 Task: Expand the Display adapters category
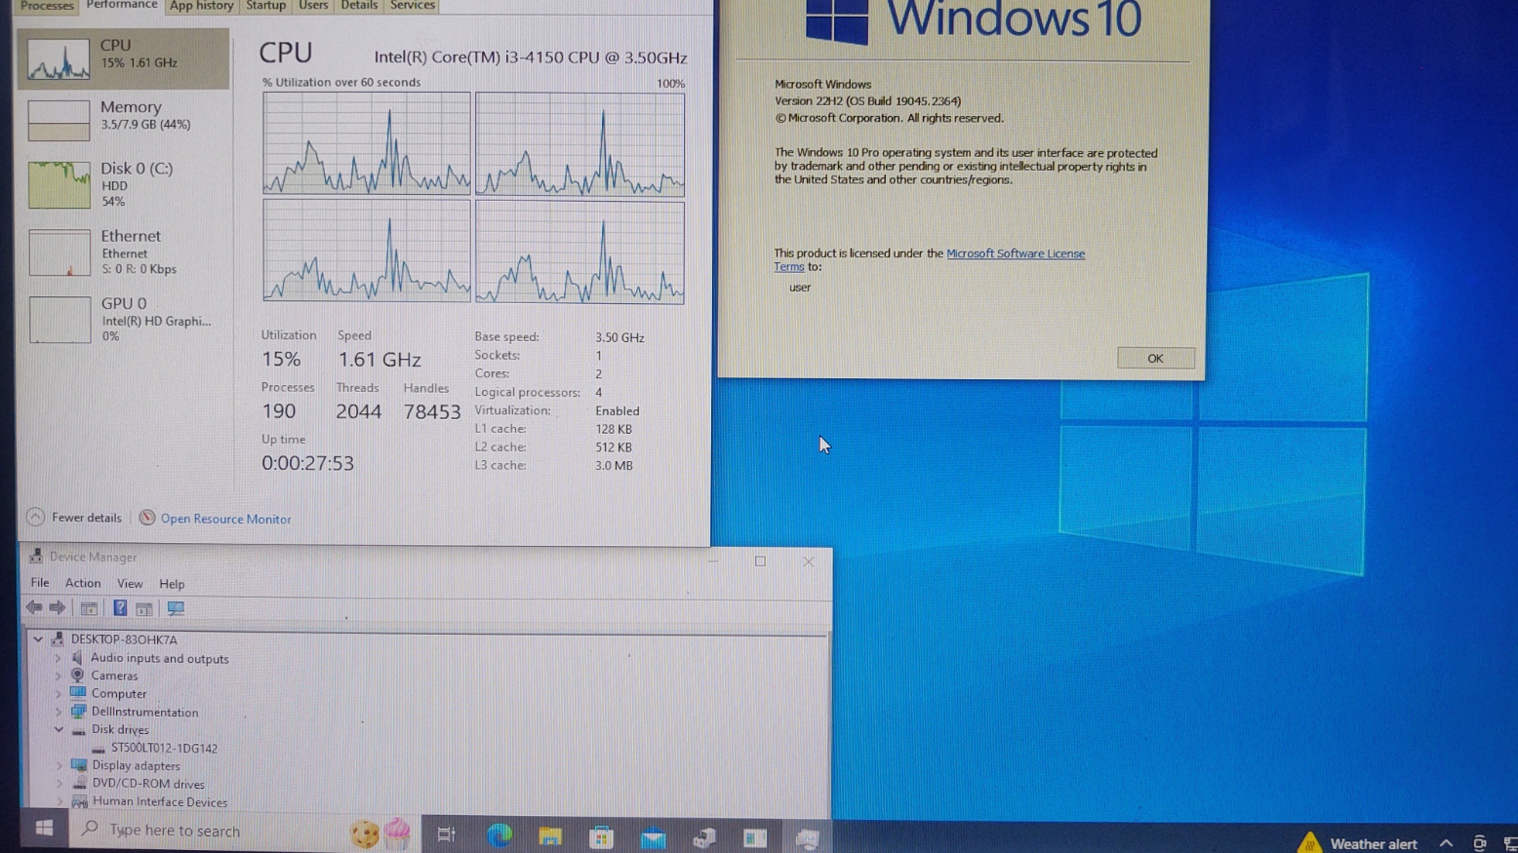[59, 766]
